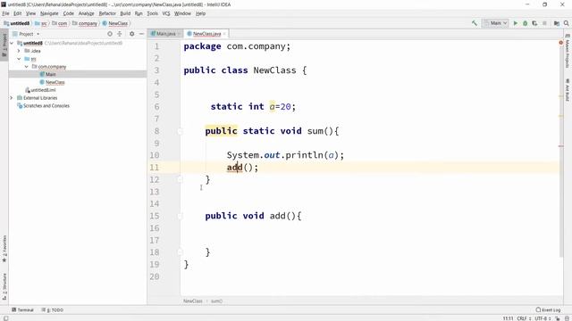
Task: Open the File menu
Action: (x=5, y=13)
